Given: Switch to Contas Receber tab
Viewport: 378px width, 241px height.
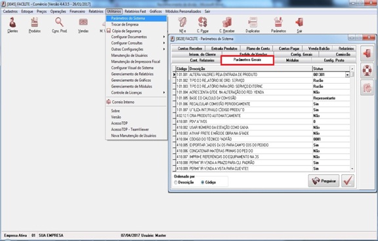Looking at the screenshot, I should coord(190,48).
